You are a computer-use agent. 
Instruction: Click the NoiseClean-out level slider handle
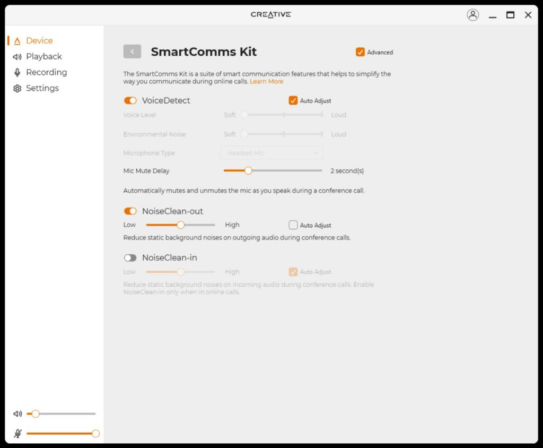(181, 225)
